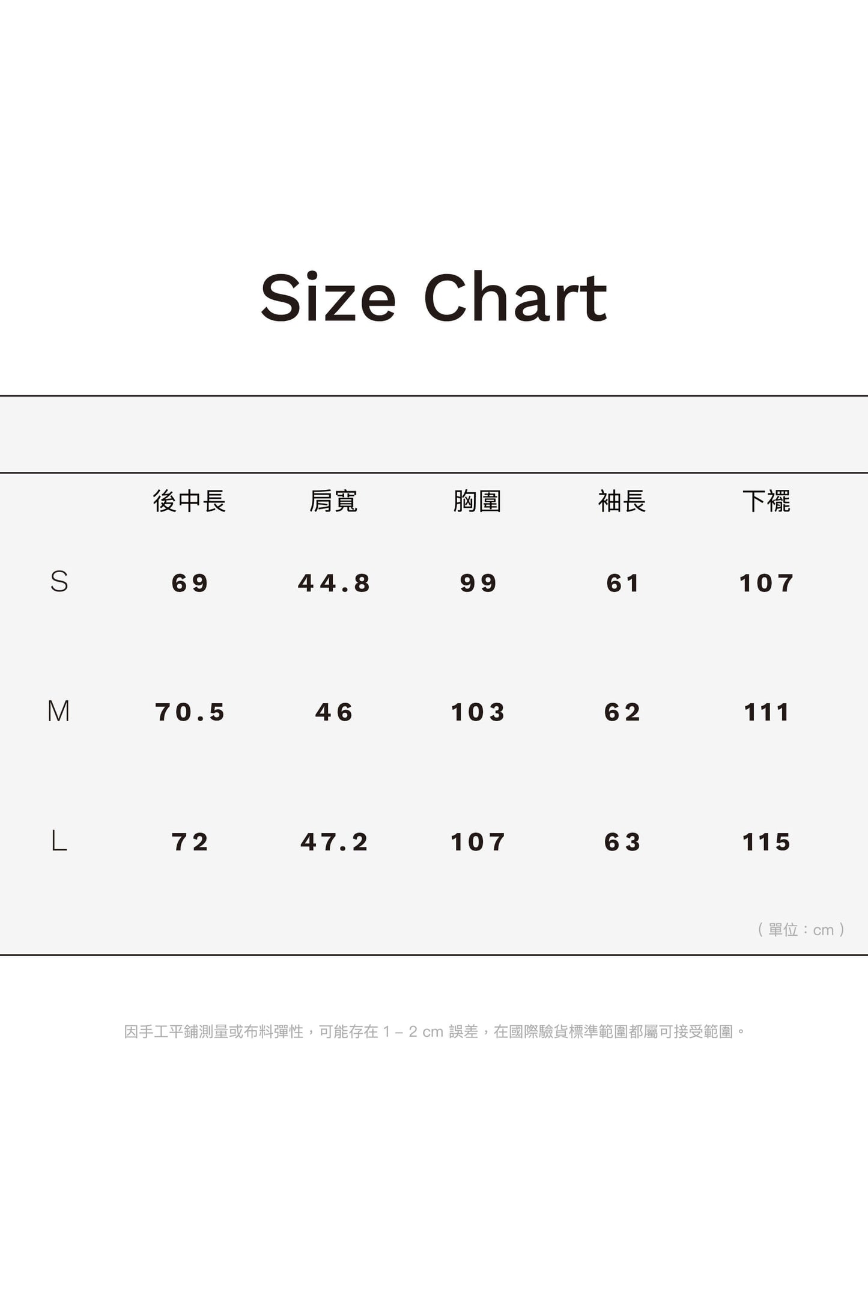Image resolution: width=868 pixels, height=1303 pixels.
Task: Click the 103 chest value for M
Action: (478, 712)
